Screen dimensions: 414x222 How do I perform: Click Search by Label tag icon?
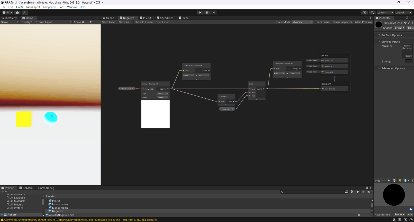(358, 192)
